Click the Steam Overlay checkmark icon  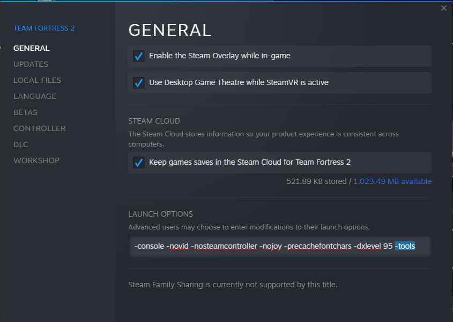(139, 56)
